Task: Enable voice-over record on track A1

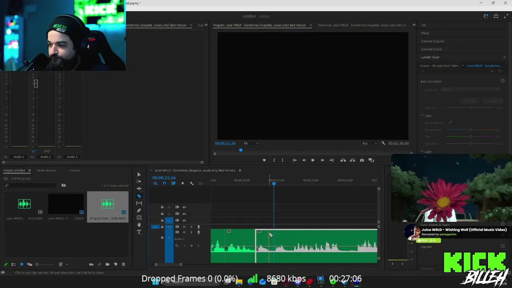Action: pos(198,227)
